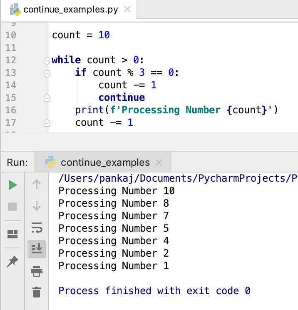Click 'count -= 1' on line 17

104,122
